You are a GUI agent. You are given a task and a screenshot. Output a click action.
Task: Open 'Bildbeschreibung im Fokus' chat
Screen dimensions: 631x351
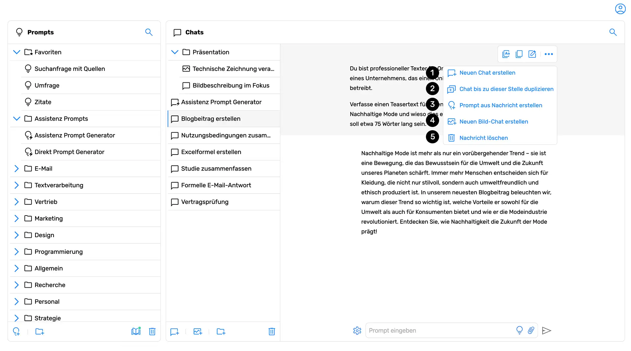pos(230,86)
